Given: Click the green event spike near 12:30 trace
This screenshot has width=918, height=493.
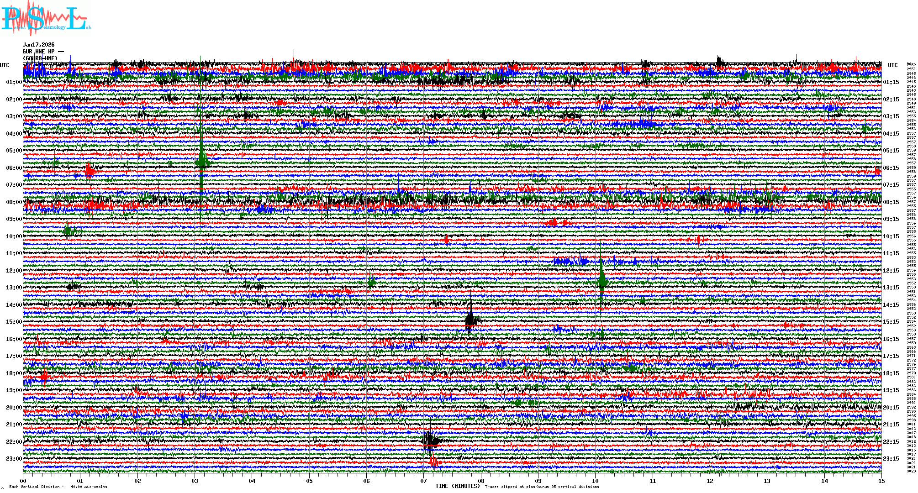Looking at the screenshot, I should [x=601, y=279].
